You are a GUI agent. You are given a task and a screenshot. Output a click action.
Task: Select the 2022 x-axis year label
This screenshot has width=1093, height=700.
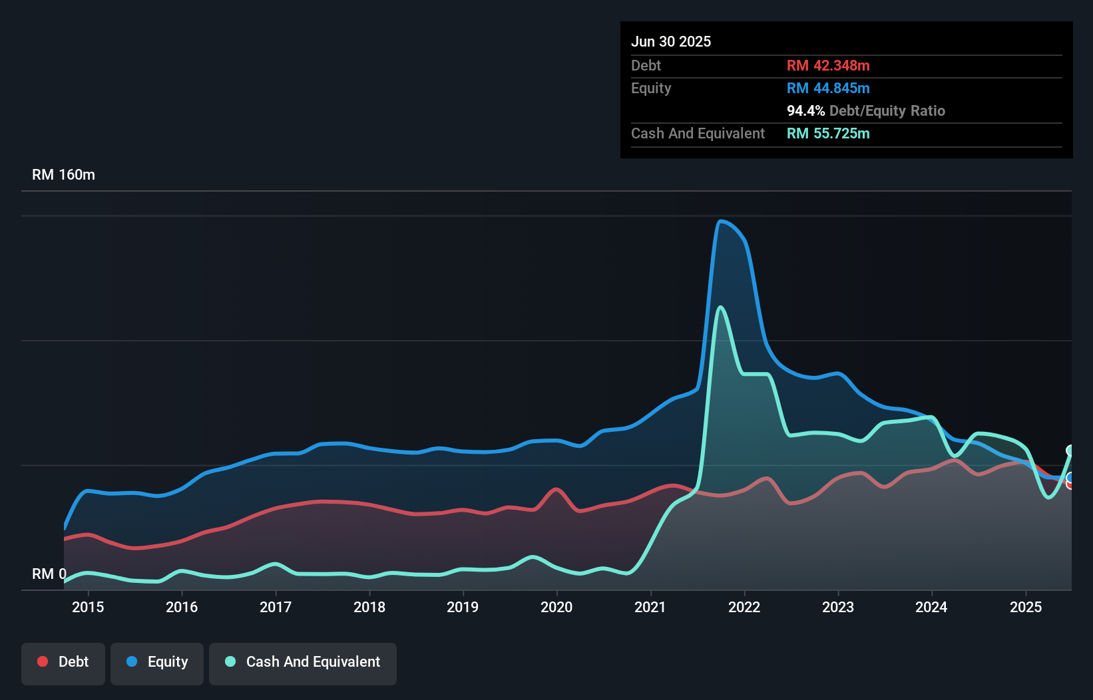[x=744, y=607]
